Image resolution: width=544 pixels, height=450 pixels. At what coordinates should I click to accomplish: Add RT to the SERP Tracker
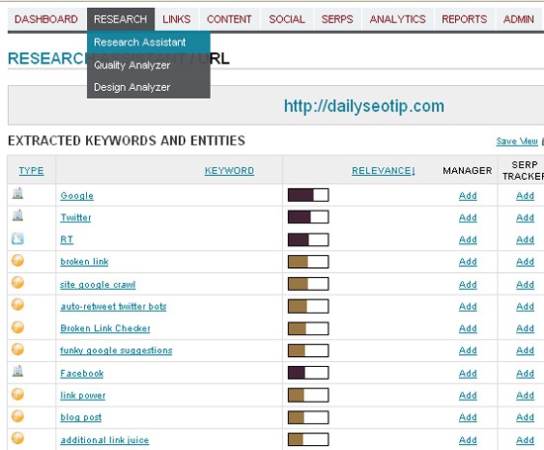(x=525, y=239)
